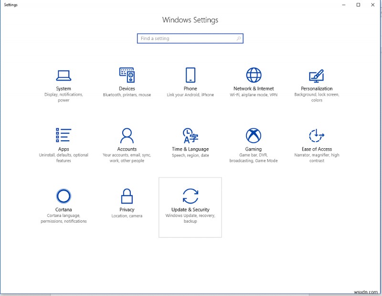Click 'Speech, region, date' text
Screen dimensions: 382x296
(x=190, y=155)
